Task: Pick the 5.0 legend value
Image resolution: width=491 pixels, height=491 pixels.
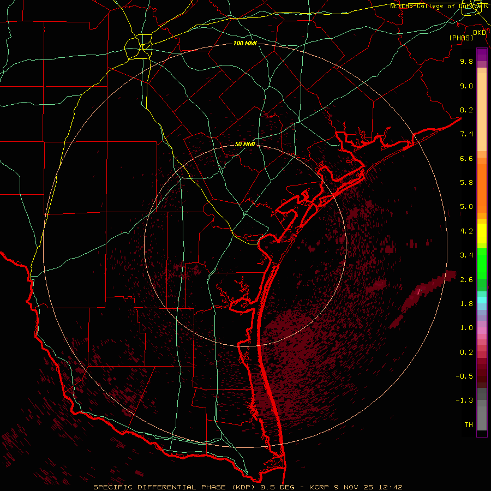Action: pos(466,207)
